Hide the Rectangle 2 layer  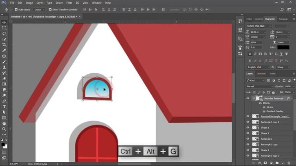tap(248, 139)
